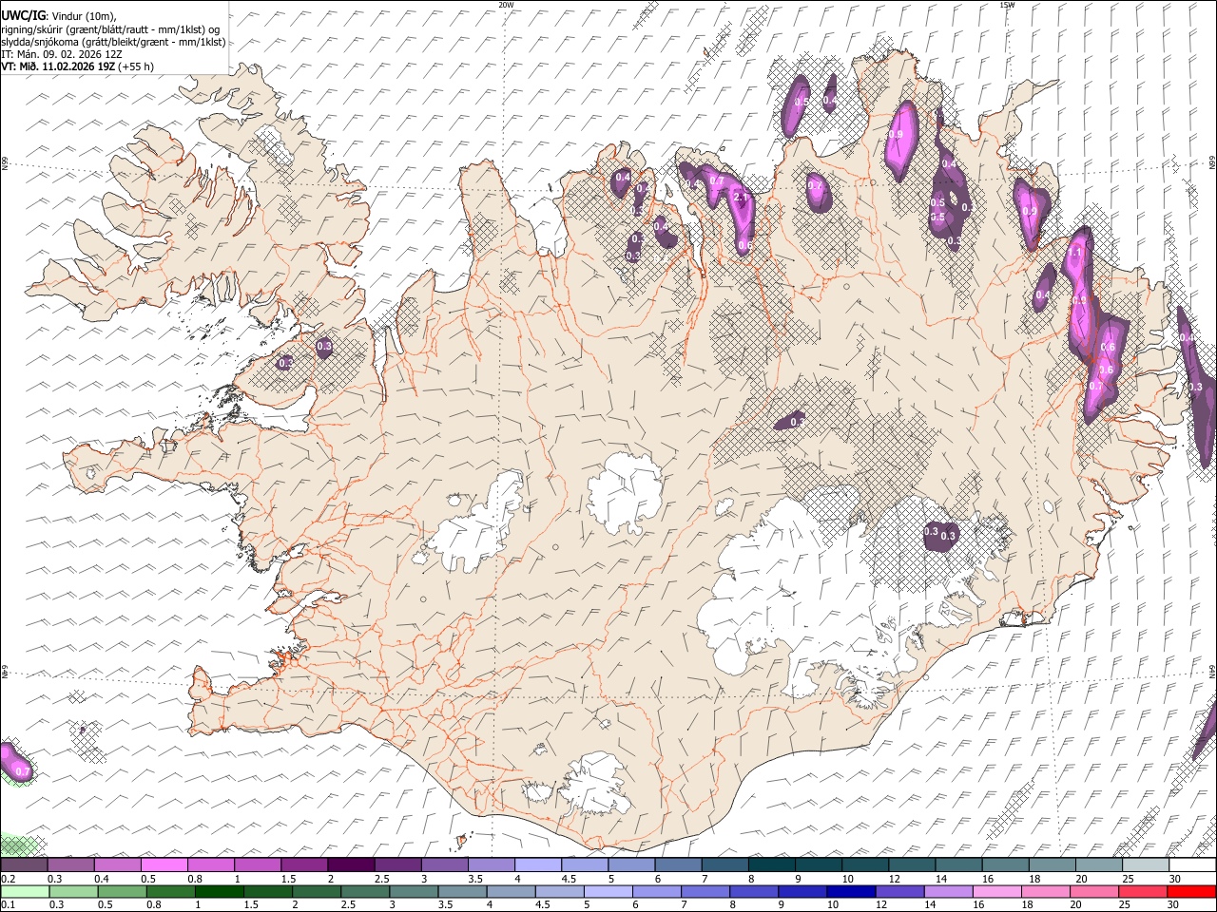1217x912 pixels.
Task: Select the dark teal snow swatch at 9
Action: point(819,865)
